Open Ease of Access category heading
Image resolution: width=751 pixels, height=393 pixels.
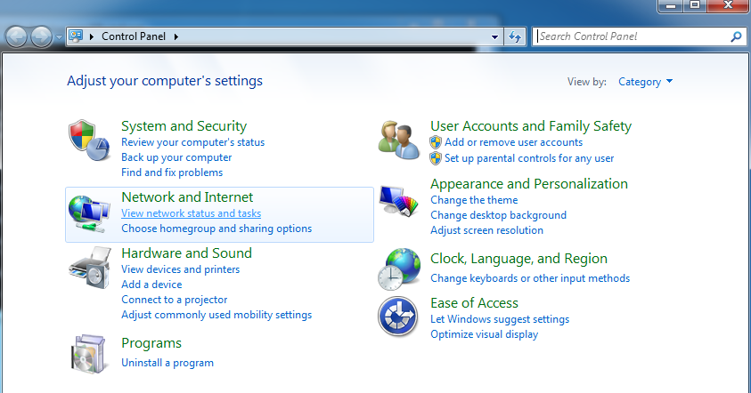[474, 303]
